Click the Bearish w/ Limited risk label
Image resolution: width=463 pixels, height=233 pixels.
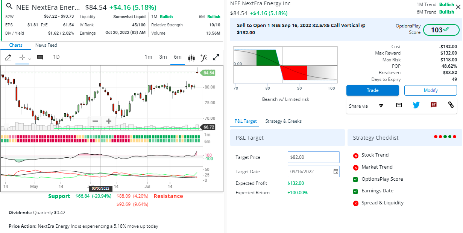pyautogui.click(x=285, y=99)
